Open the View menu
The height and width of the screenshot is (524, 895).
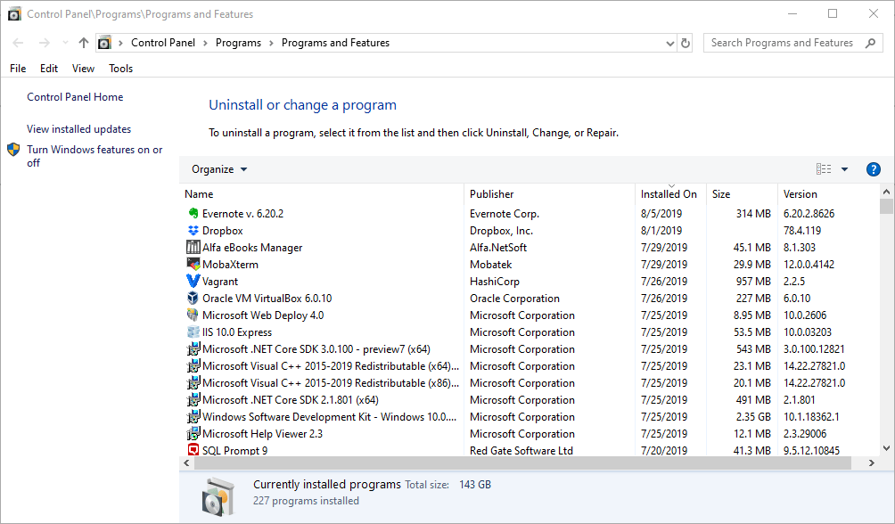tap(83, 69)
